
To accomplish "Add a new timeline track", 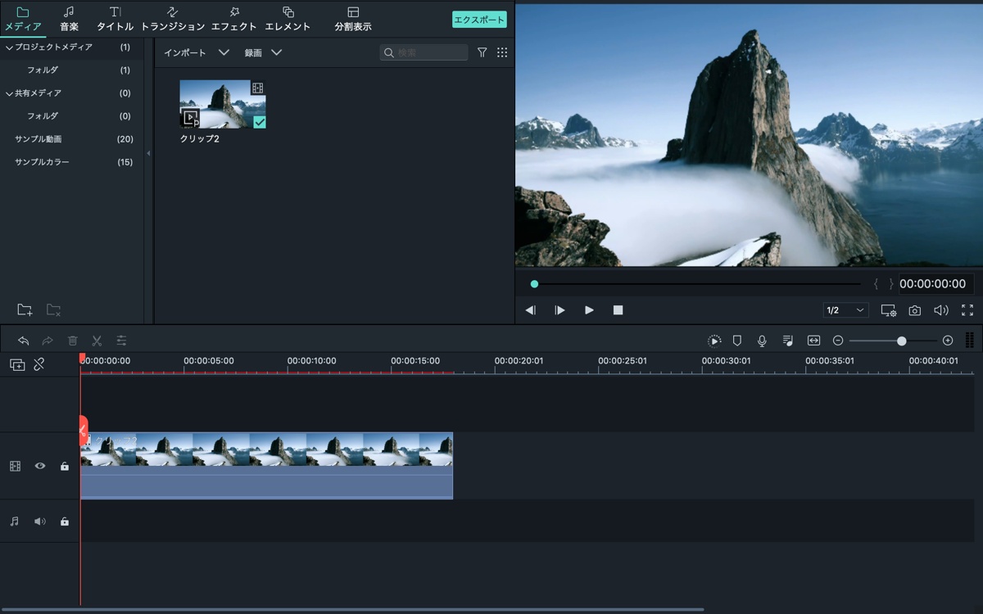I will tap(17, 365).
